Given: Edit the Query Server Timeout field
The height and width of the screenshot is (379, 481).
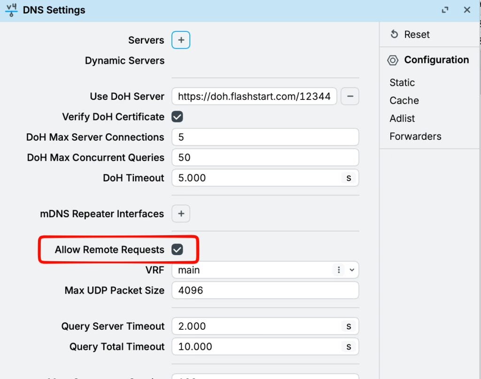Looking at the screenshot, I should (265, 326).
